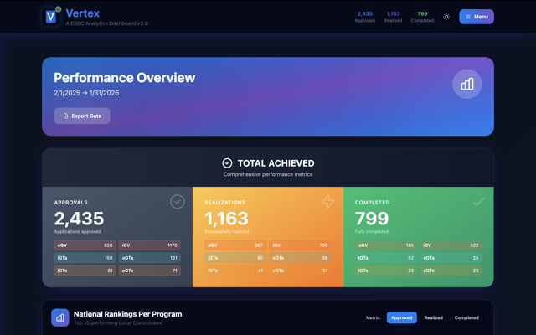Screen dimensions: 536x335
Task: Click the oGTa 131 chip in Approvals
Action: point(150,258)
